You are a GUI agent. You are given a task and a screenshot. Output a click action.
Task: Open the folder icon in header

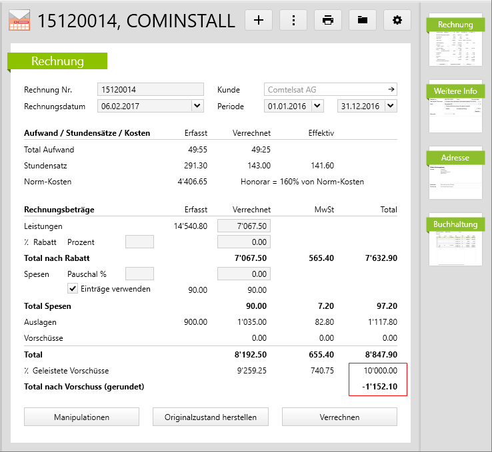363,20
